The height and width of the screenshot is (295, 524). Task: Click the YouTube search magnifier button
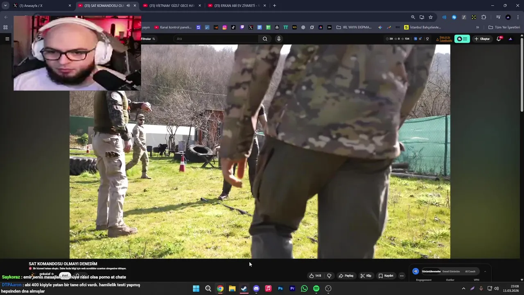pyautogui.click(x=265, y=39)
